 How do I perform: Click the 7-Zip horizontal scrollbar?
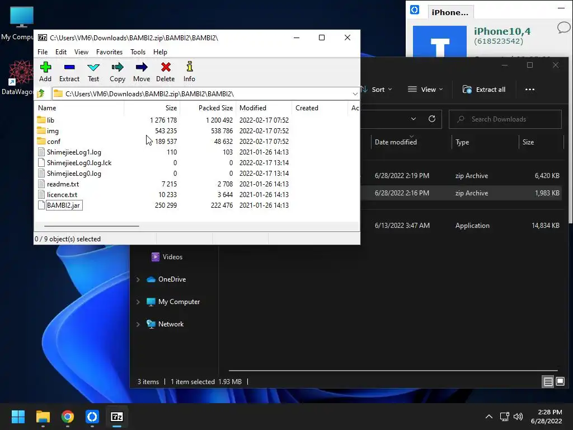[x=91, y=226]
